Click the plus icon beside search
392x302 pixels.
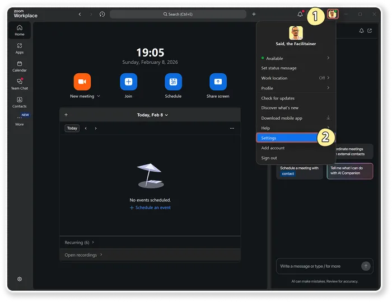point(254,14)
